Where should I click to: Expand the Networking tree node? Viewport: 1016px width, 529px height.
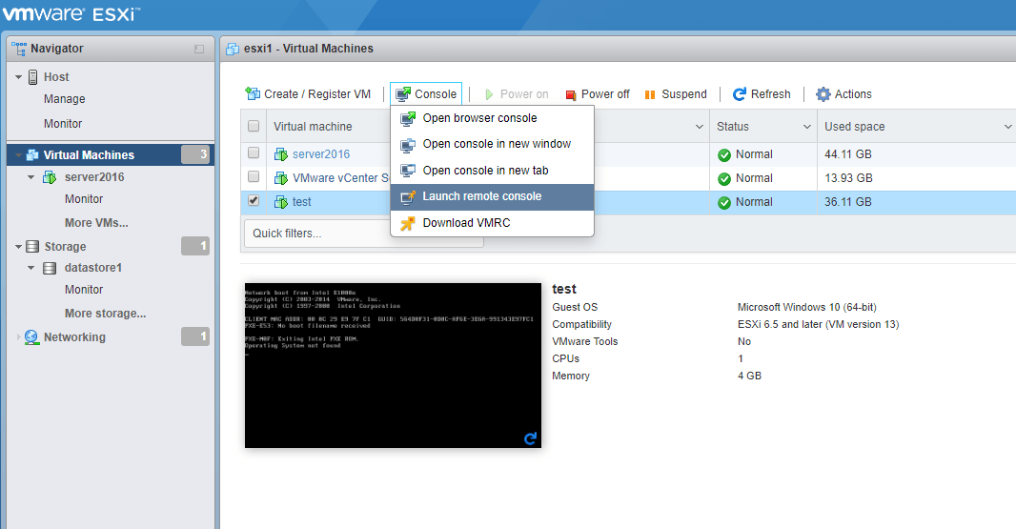coord(18,337)
